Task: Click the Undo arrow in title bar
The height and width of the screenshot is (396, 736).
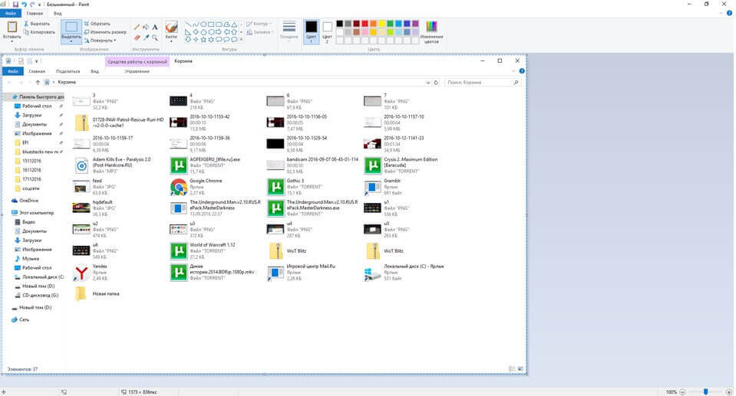Action: (x=25, y=4)
